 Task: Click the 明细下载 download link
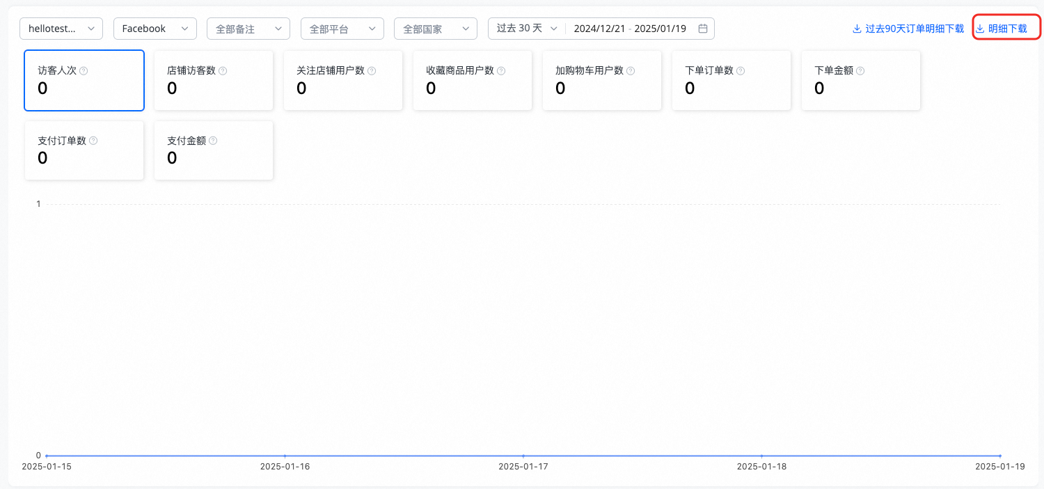[x=1006, y=29]
